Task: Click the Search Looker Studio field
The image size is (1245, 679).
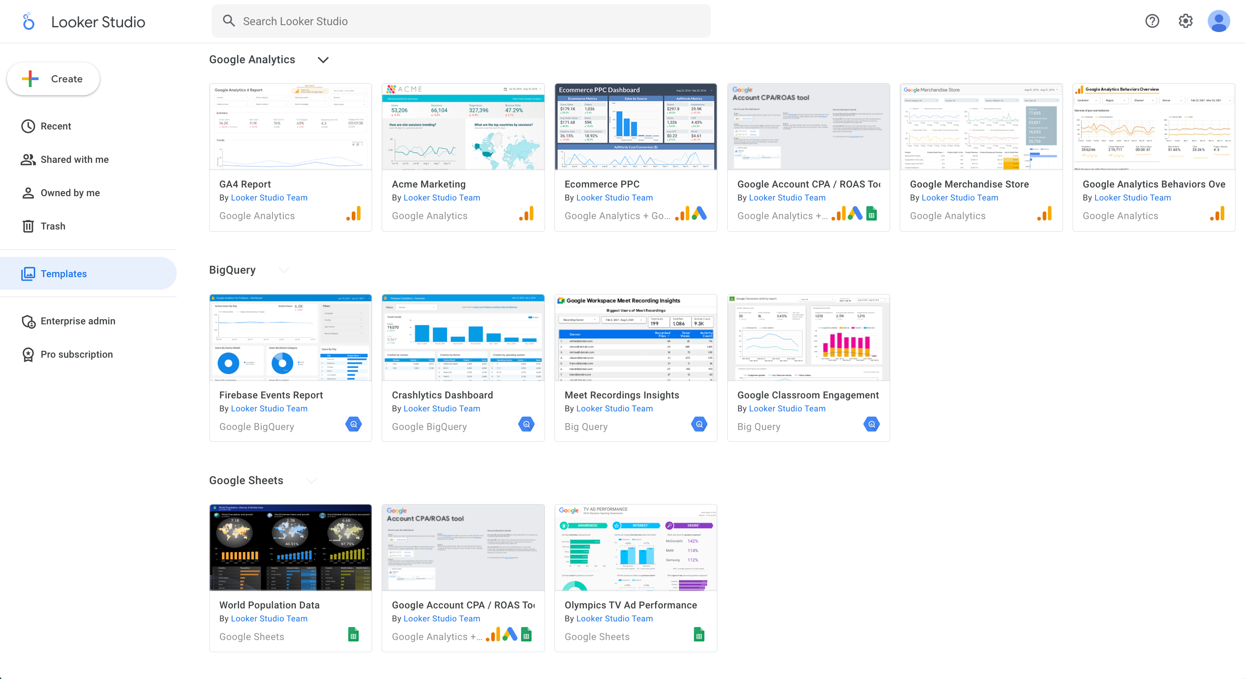Action: pyautogui.click(x=461, y=21)
